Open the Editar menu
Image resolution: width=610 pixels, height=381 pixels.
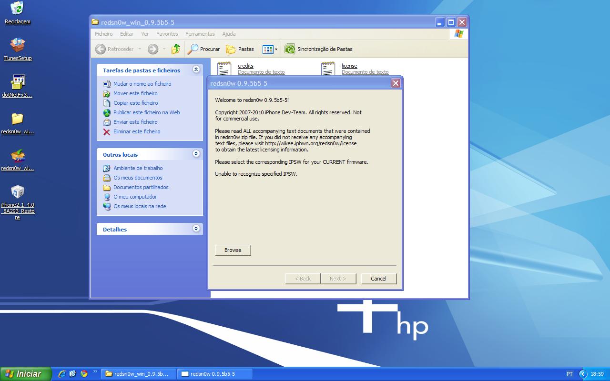tap(126, 34)
